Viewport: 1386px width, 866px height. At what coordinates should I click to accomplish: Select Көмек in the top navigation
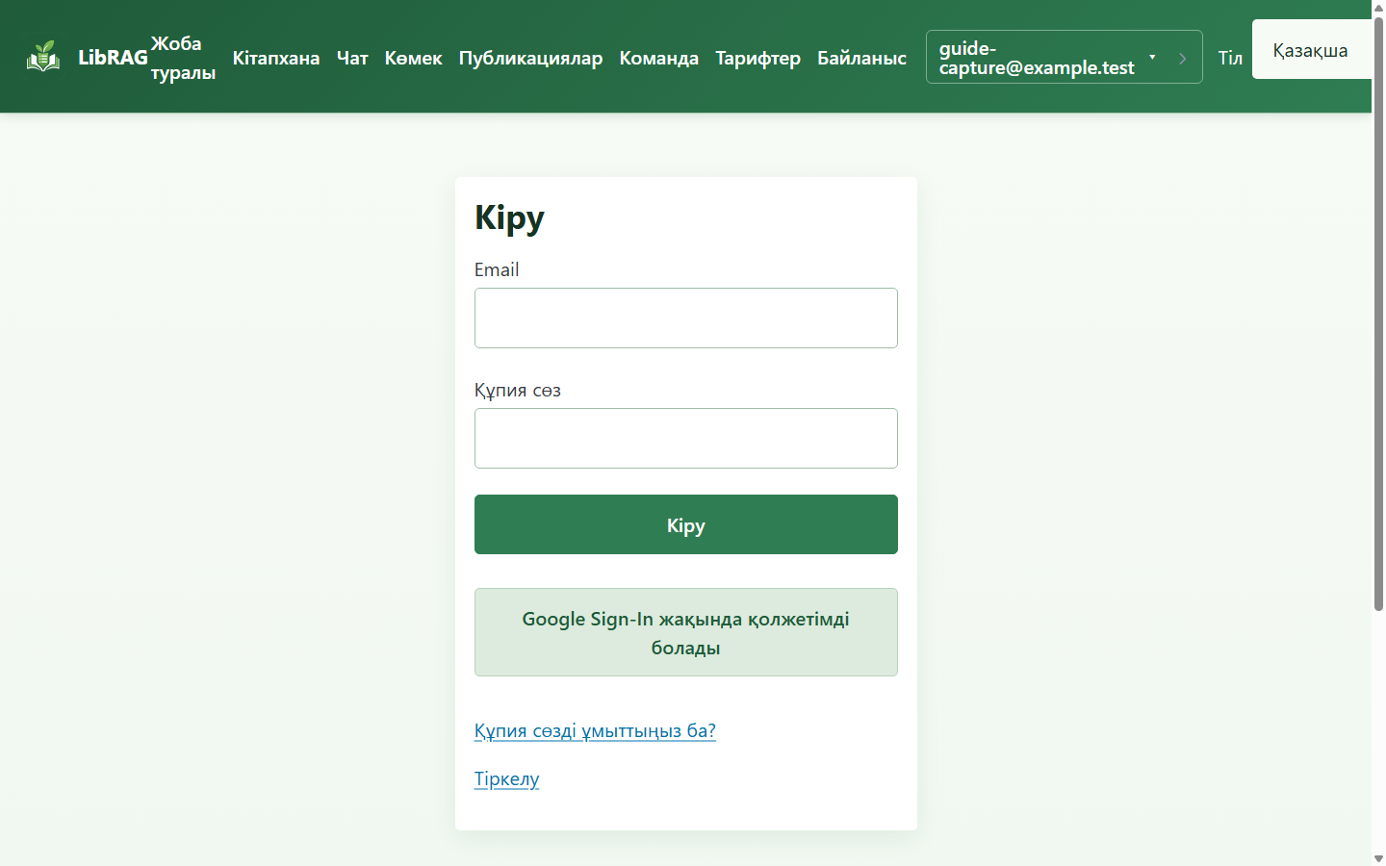pos(414,58)
